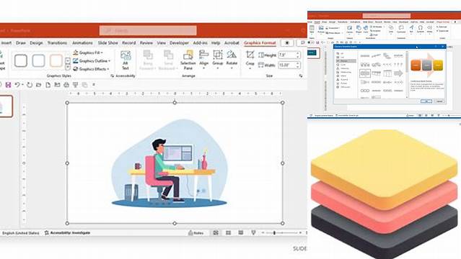Switch to Slide Sorter view

pyautogui.click(x=229, y=232)
